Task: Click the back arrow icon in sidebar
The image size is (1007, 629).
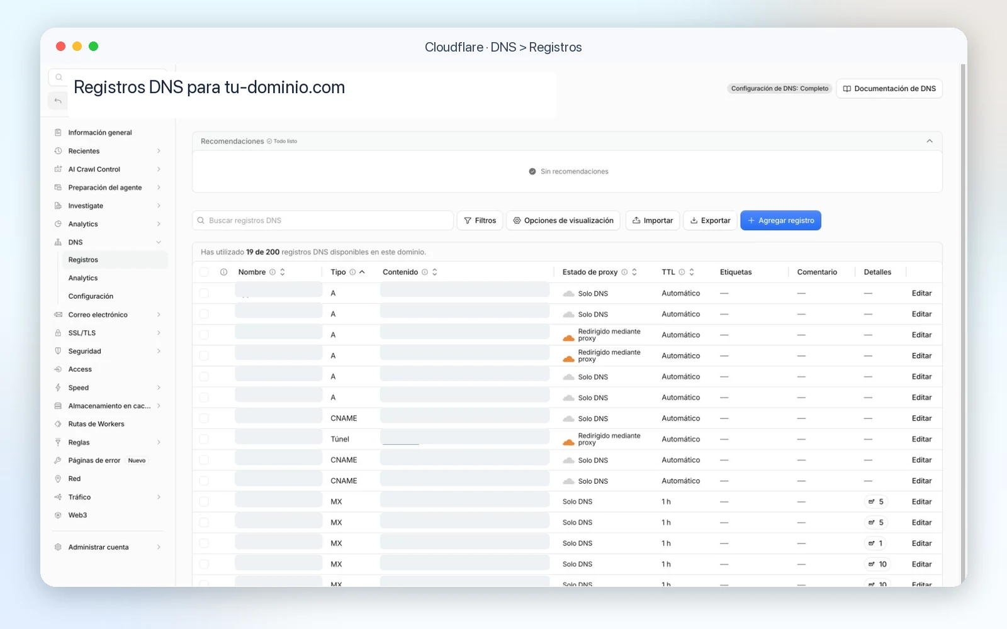Action: click(x=58, y=101)
